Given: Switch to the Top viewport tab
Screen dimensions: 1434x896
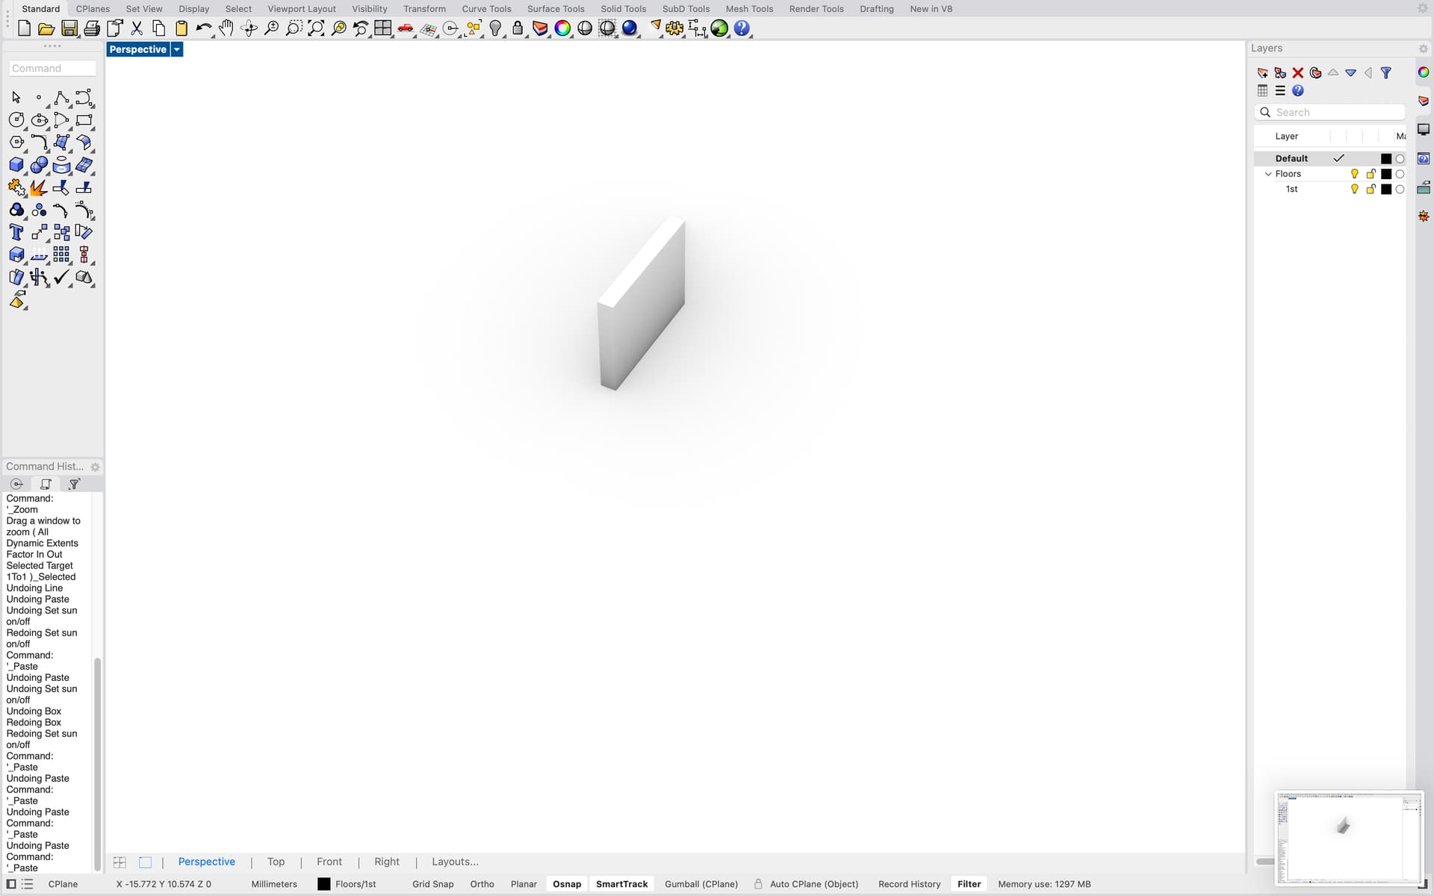Looking at the screenshot, I should 276,862.
